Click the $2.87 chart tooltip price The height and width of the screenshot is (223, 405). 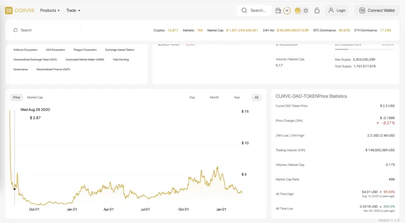click(x=35, y=118)
